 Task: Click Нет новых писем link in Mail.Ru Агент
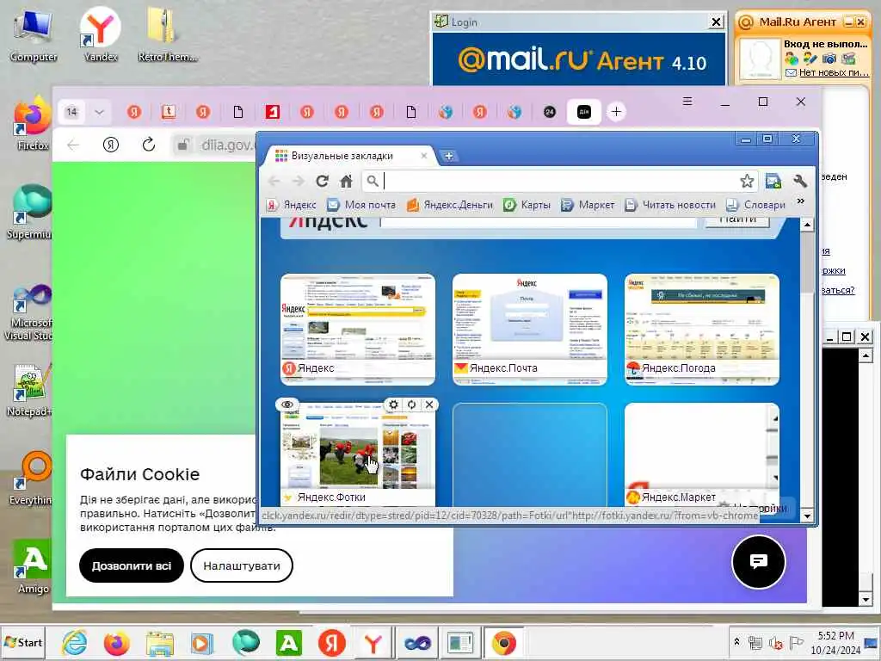pos(834,72)
